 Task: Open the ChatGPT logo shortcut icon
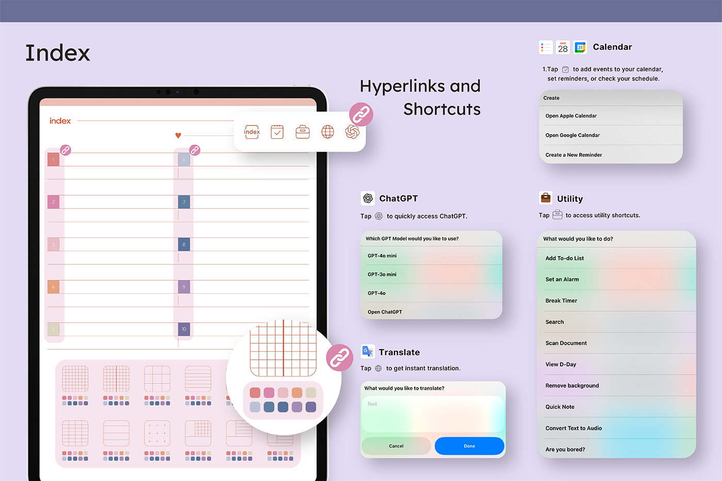click(352, 132)
